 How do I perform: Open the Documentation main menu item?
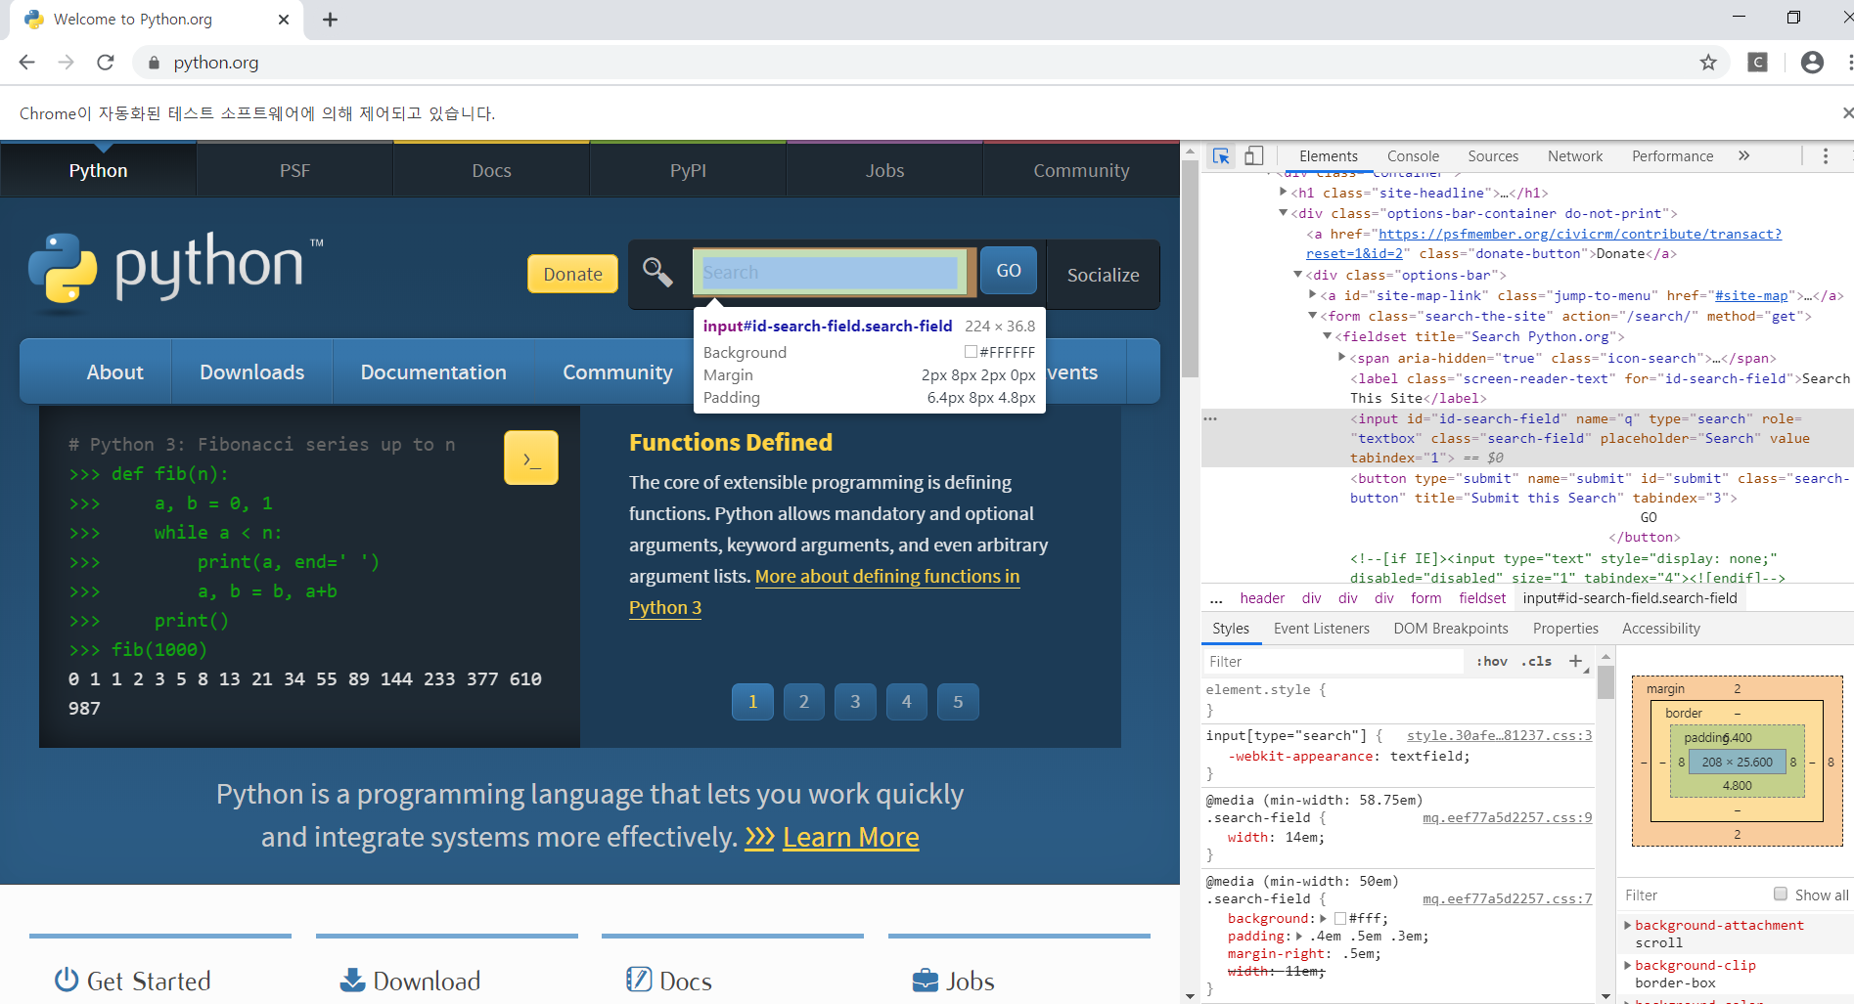pyautogui.click(x=433, y=372)
